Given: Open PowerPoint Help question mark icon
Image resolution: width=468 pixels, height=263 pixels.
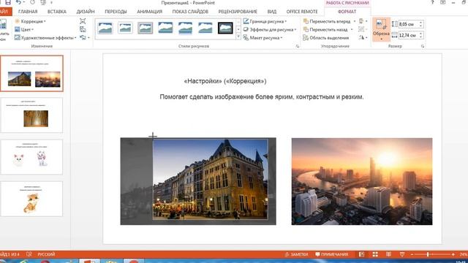Looking at the screenshot, I should tap(432, 2).
